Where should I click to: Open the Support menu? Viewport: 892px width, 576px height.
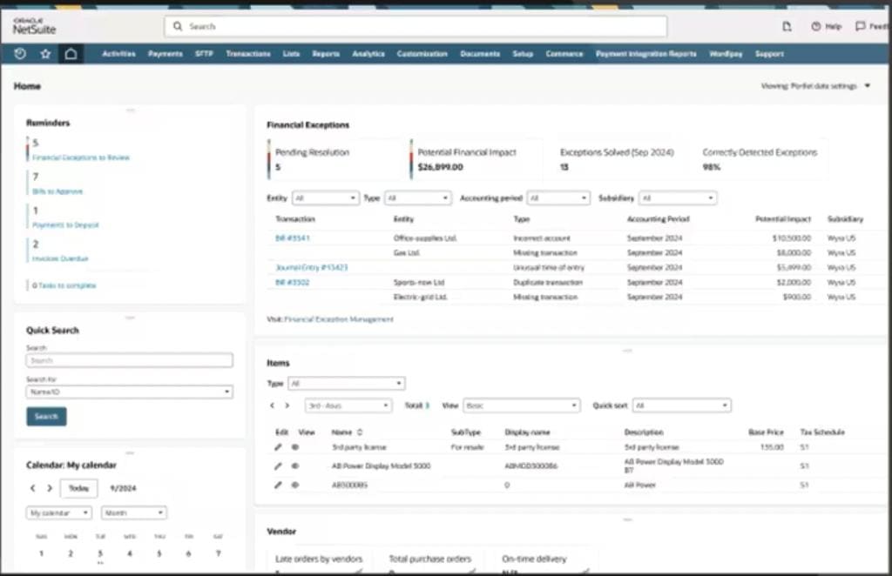coord(770,54)
